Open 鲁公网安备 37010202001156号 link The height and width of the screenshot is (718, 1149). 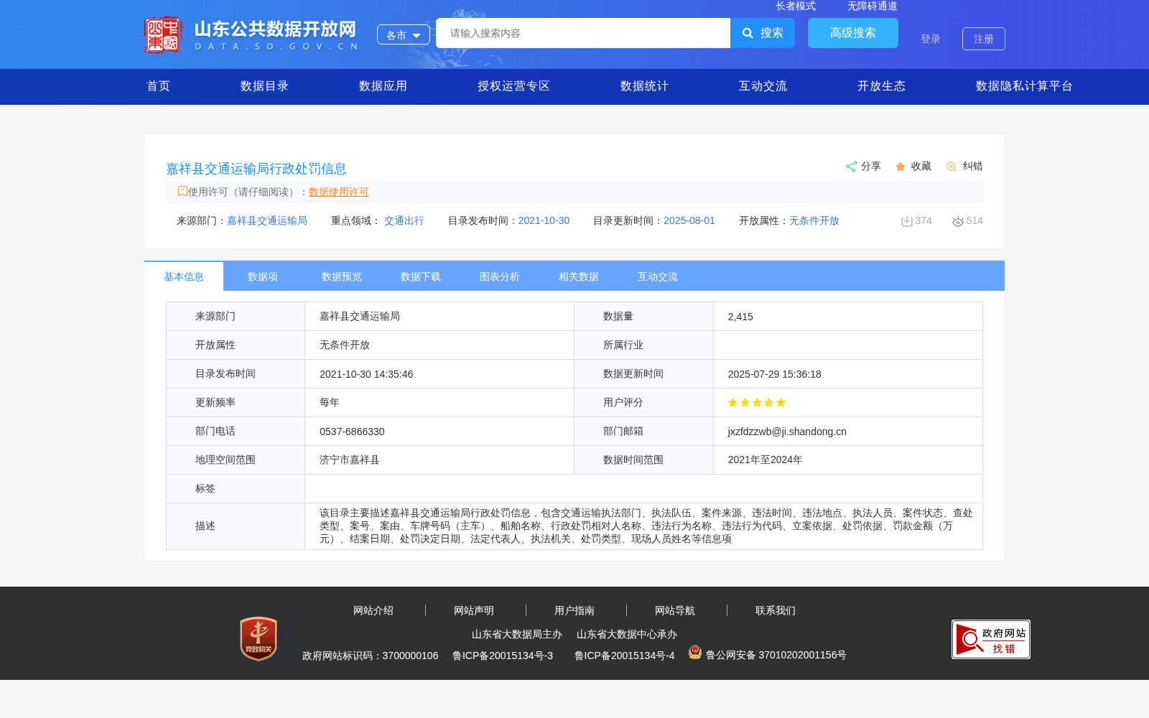pyautogui.click(x=776, y=655)
